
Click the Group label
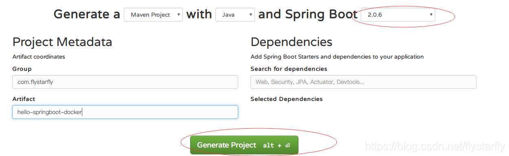pos(22,69)
